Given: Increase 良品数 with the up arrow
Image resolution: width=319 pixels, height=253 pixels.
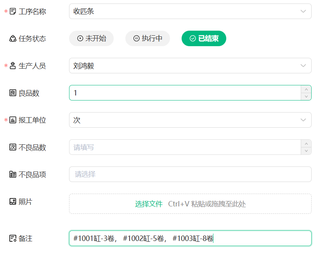Looking at the screenshot, I should coord(306,89).
